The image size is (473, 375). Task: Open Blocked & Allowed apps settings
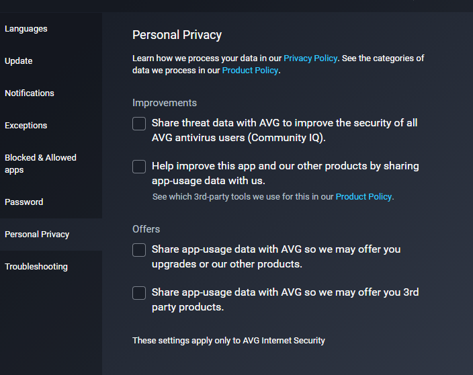pyautogui.click(x=40, y=164)
